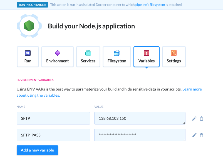Click the orange Settings sliders icon

point(174,53)
